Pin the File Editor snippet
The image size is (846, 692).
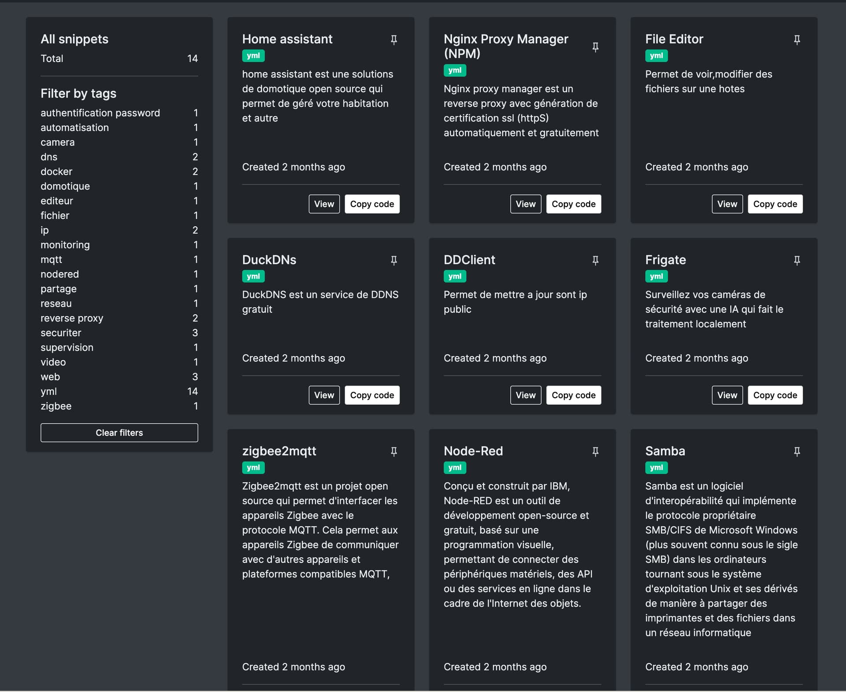pyautogui.click(x=797, y=40)
